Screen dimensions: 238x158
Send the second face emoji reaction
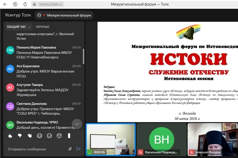click(x=49, y=136)
